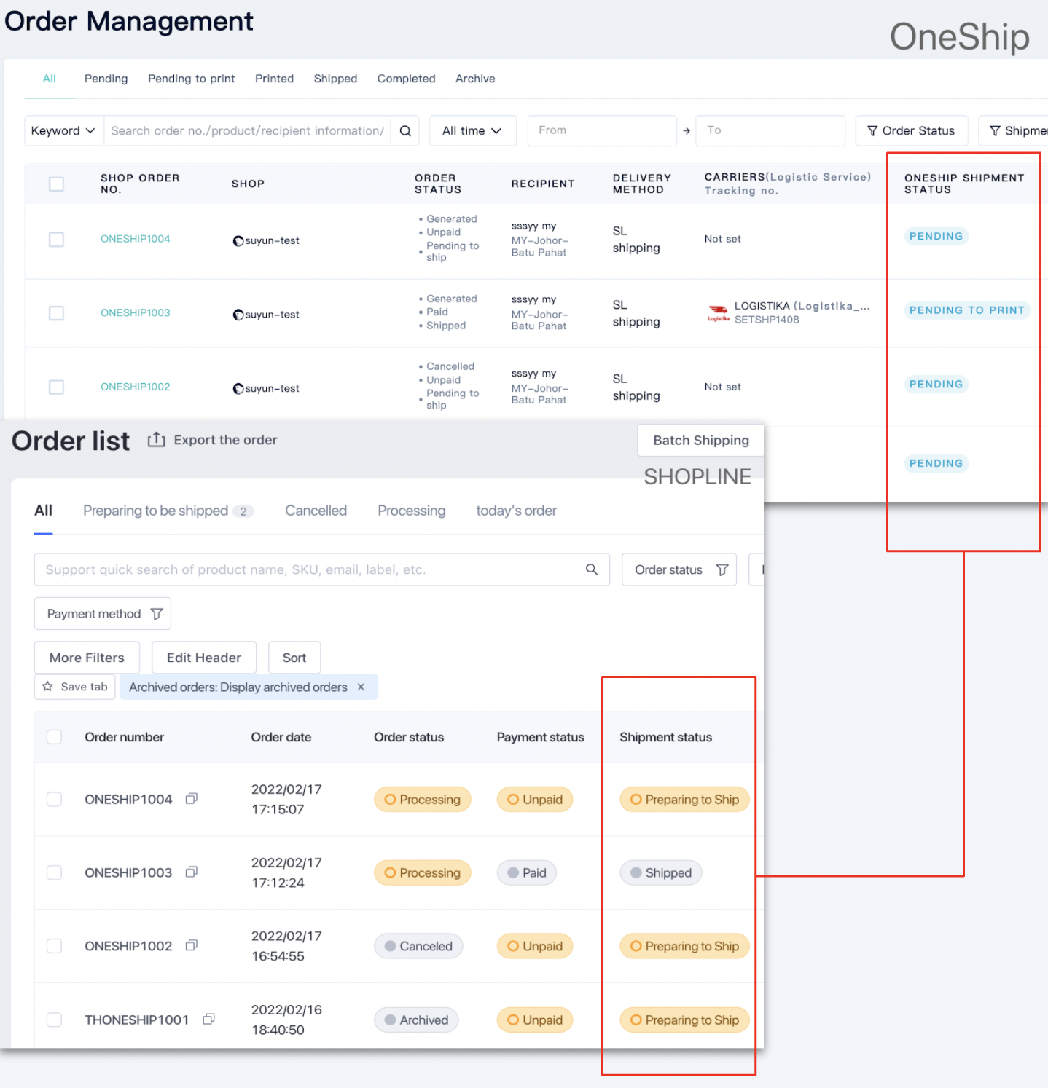Click the Export the order upload icon

tap(156, 440)
